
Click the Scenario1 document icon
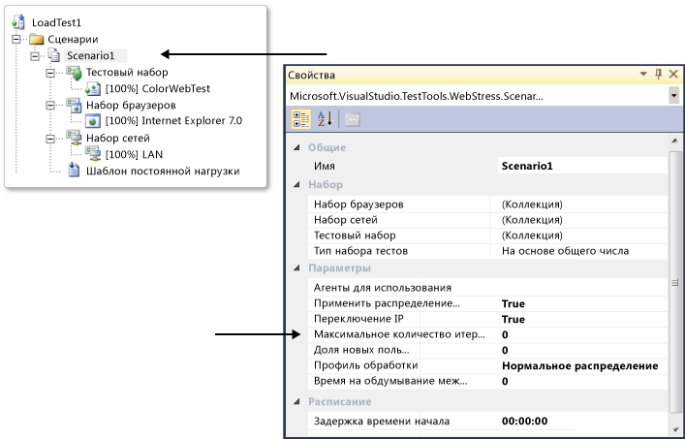(x=53, y=55)
